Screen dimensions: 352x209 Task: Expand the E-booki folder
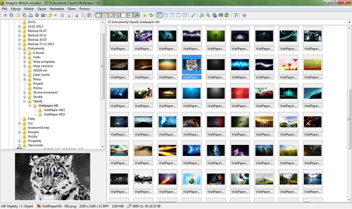[25, 53]
